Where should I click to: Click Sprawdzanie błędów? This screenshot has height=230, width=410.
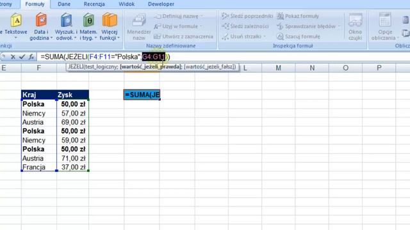(x=309, y=26)
